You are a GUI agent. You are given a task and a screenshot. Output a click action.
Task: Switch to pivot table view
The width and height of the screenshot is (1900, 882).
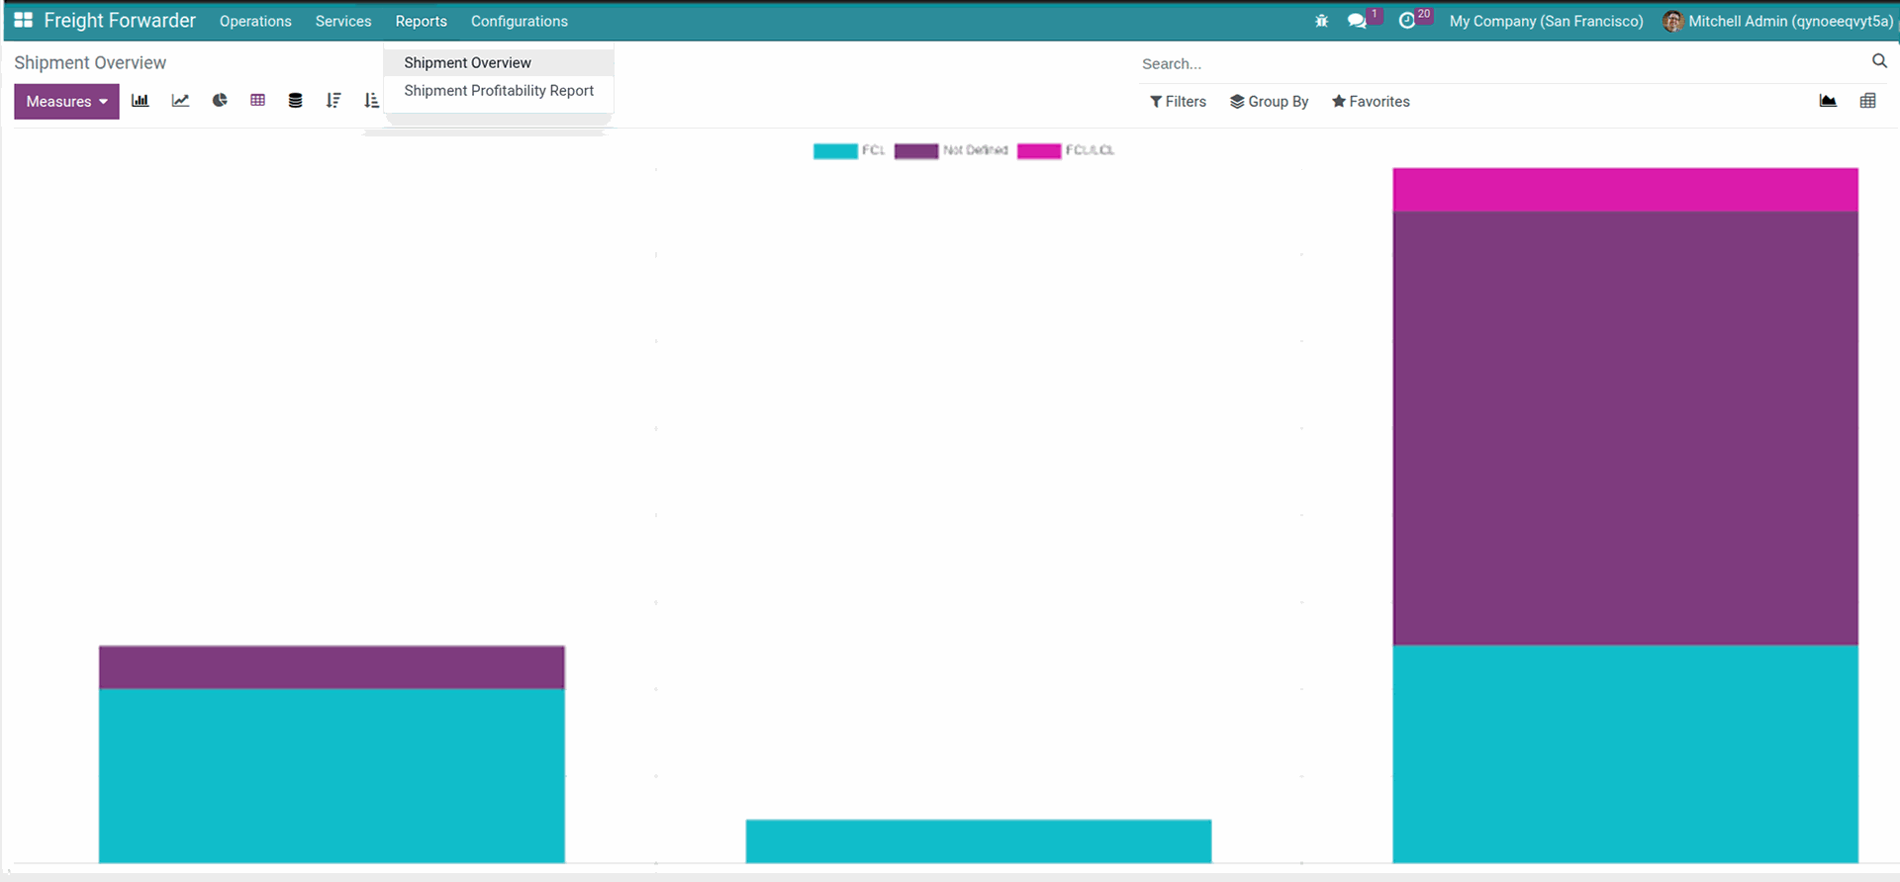click(1867, 101)
